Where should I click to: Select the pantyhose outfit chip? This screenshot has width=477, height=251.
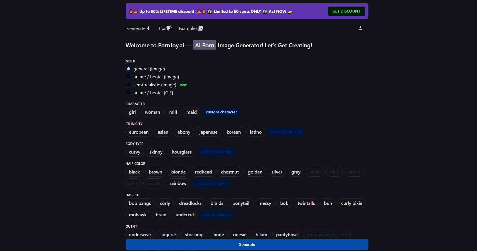287,234
